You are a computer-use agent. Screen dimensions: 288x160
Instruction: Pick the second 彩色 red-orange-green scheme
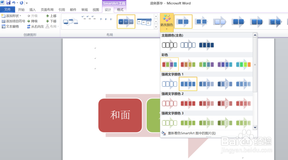point(188,64)
